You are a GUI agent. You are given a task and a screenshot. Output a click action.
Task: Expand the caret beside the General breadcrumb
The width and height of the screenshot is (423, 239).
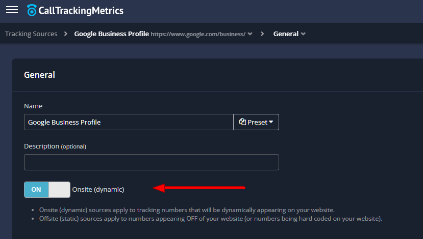tap(304, 34)
